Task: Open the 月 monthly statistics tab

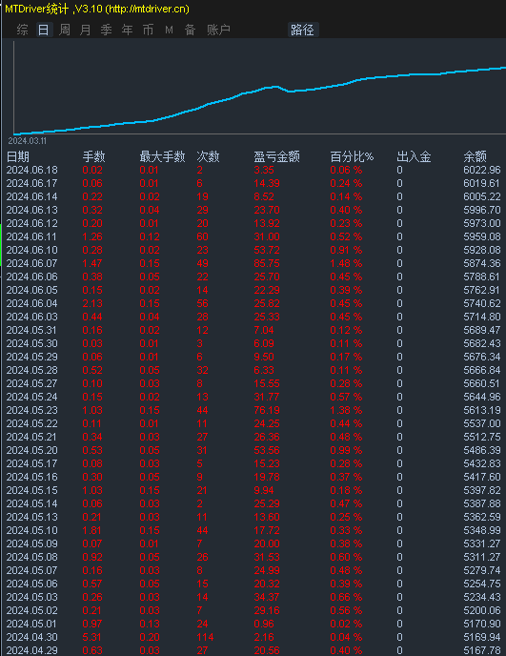Action: tap(86, 30)
